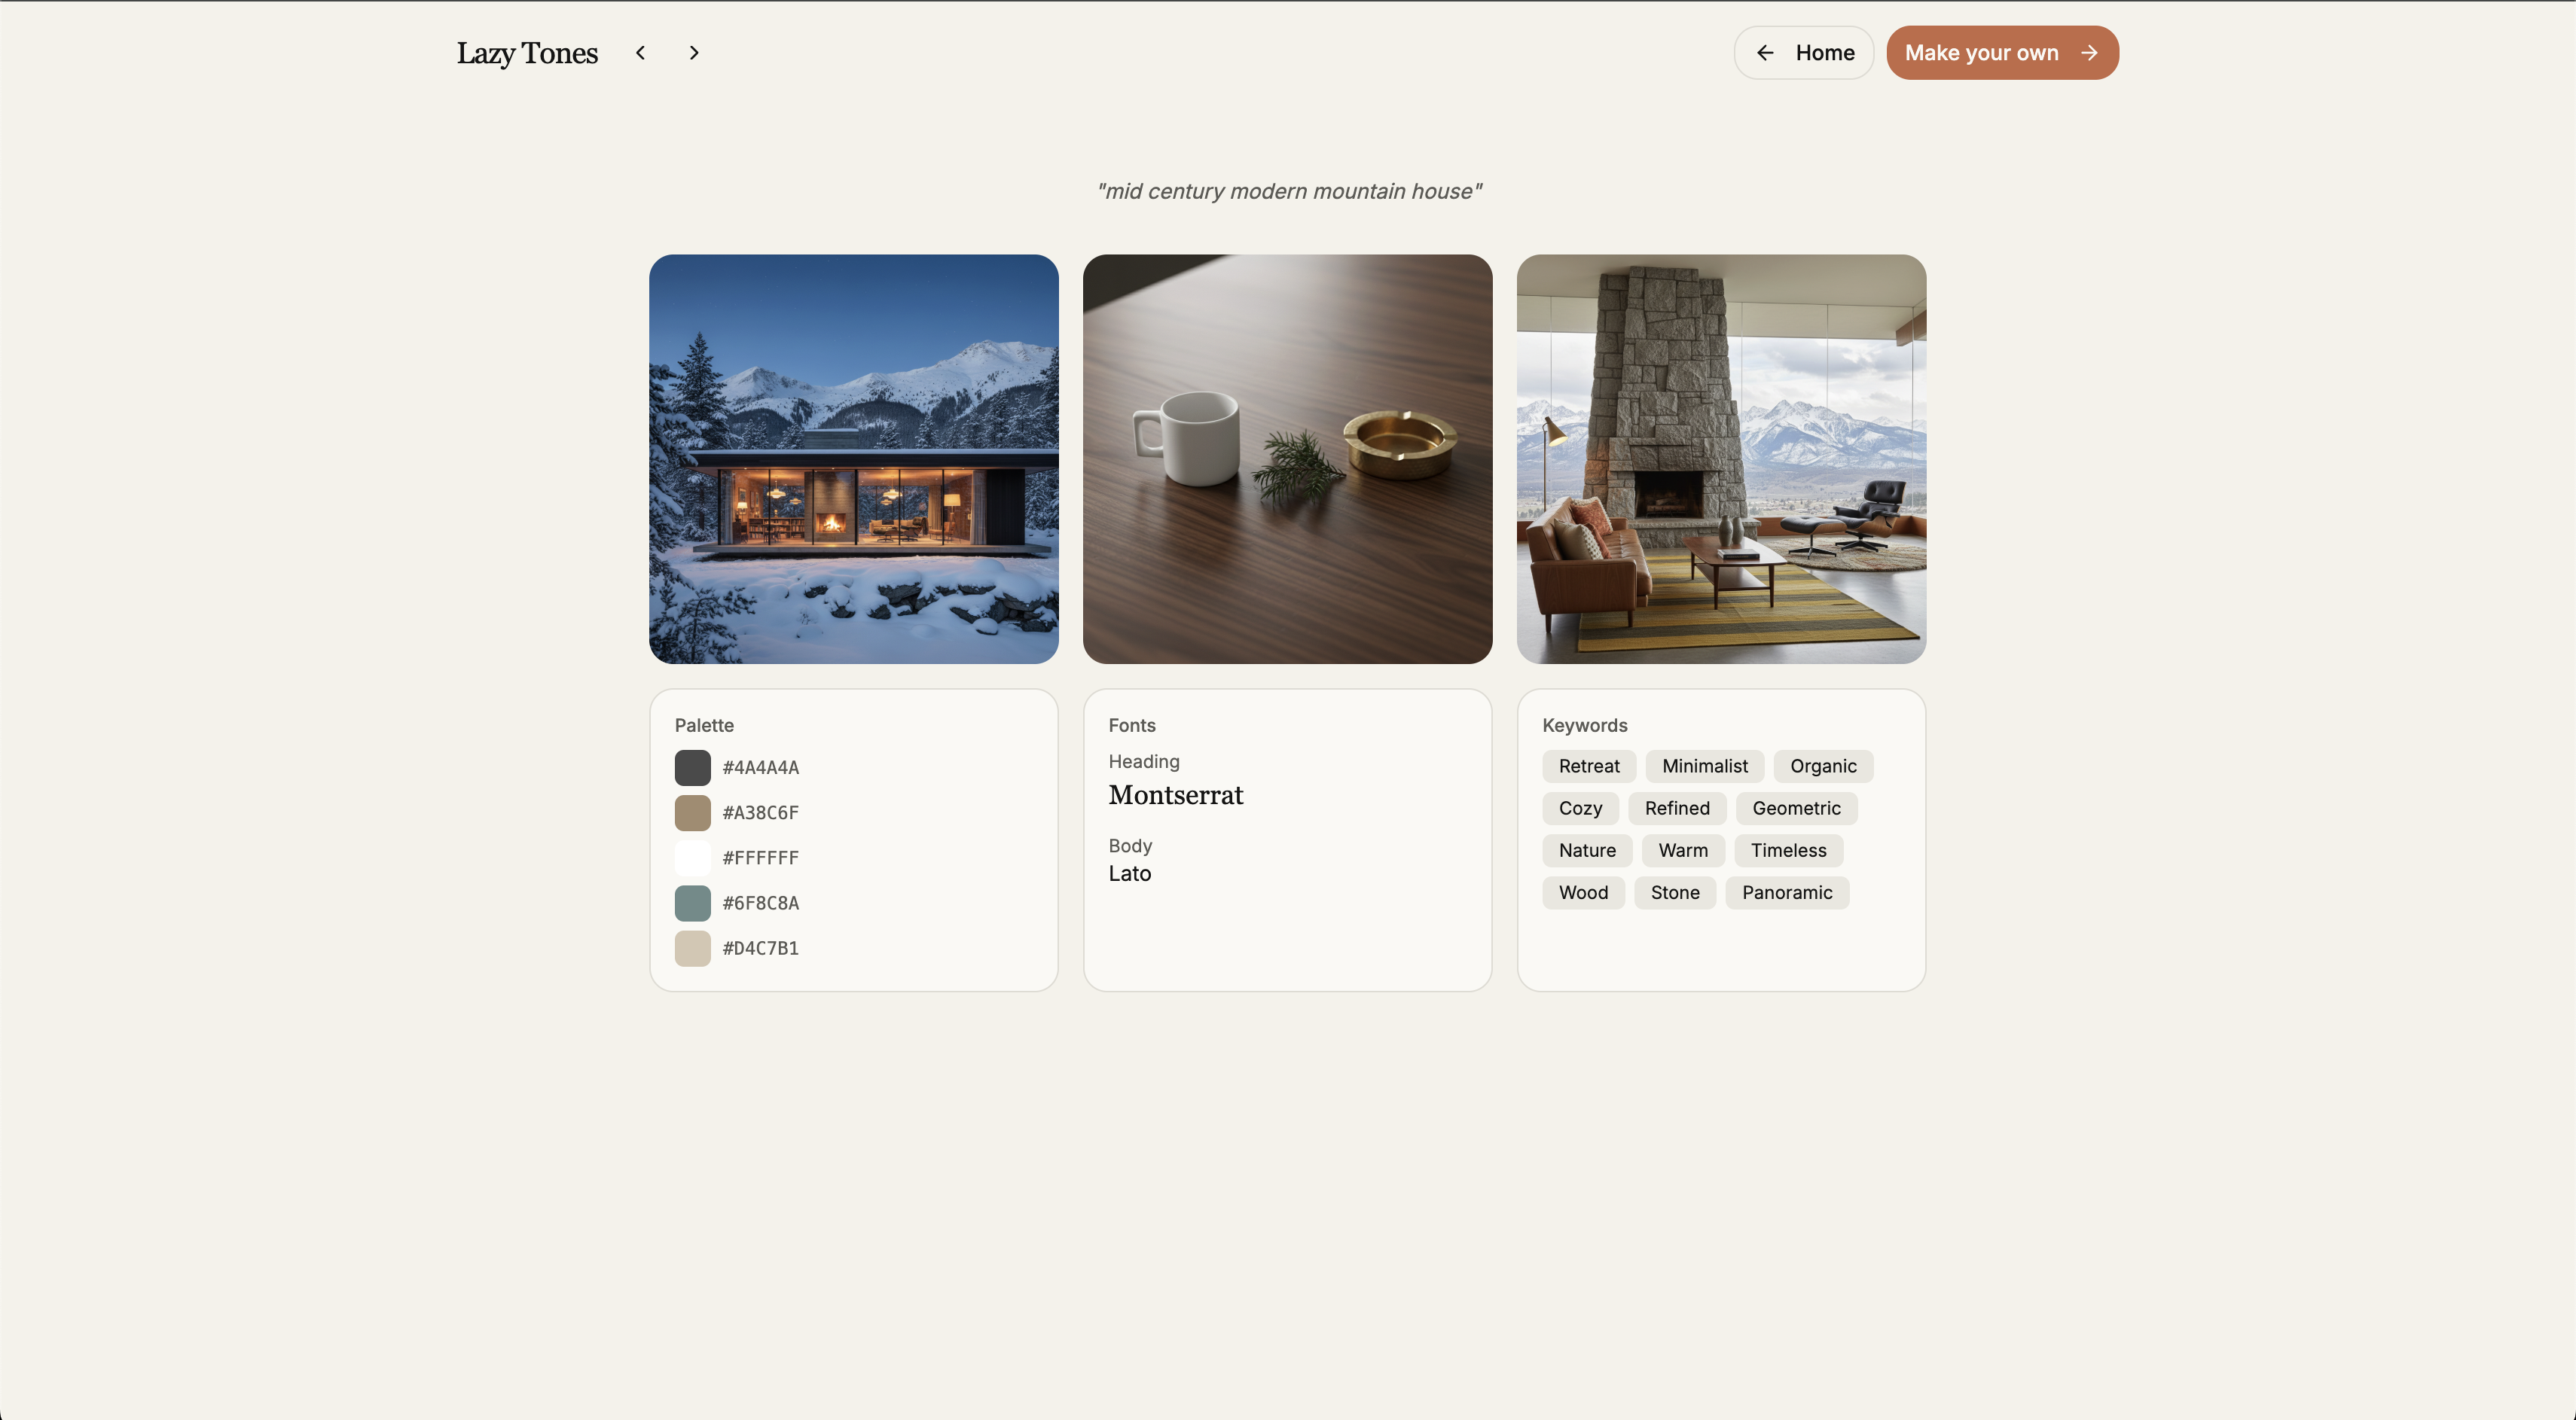Open the snowy mountain house image

point(853,459)
